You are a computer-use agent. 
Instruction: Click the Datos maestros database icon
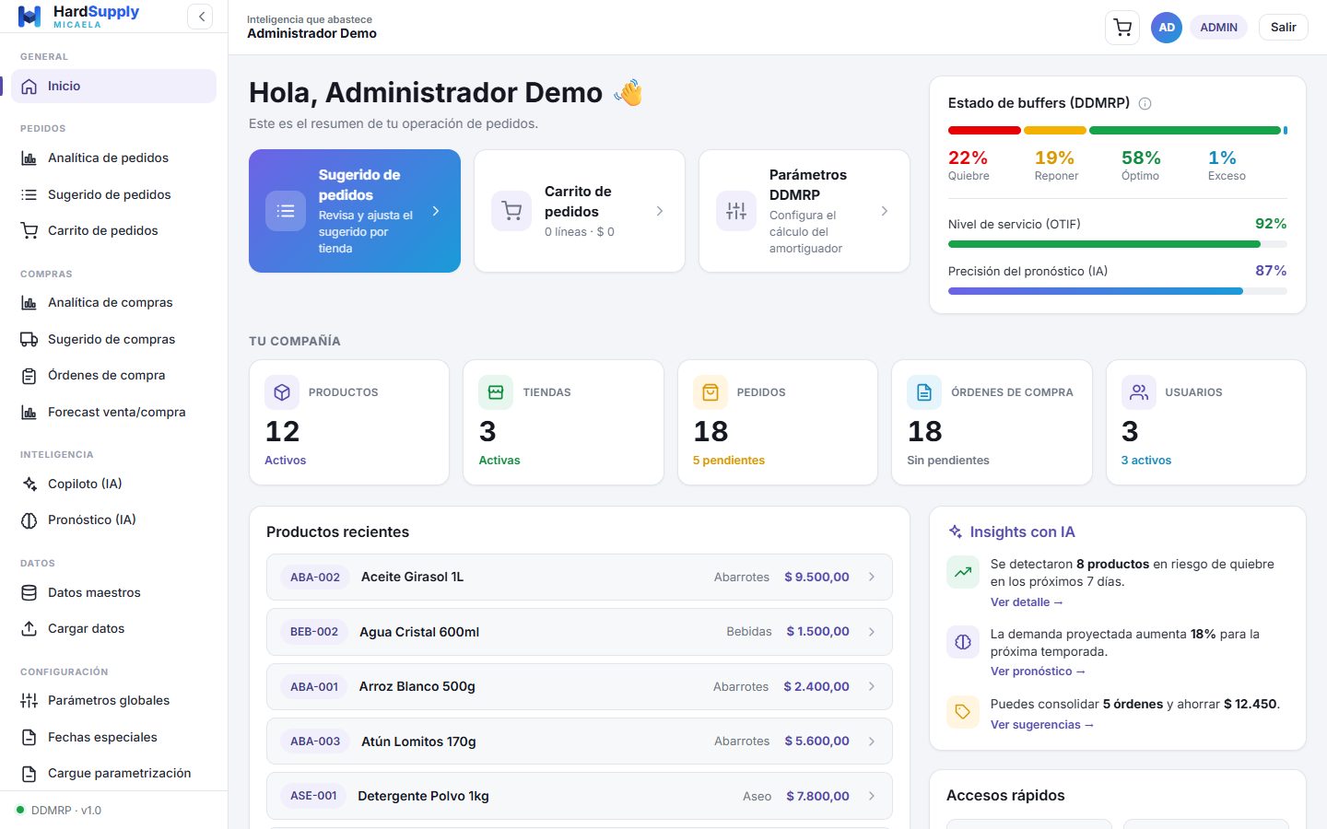pyautogui.click(x=29, y=592)
